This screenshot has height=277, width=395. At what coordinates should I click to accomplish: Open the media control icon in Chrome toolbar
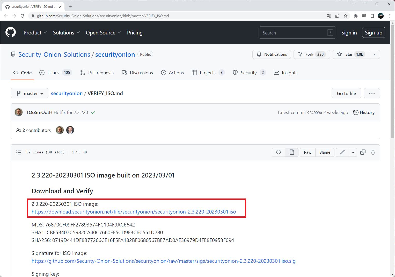[x=364, y=16]
